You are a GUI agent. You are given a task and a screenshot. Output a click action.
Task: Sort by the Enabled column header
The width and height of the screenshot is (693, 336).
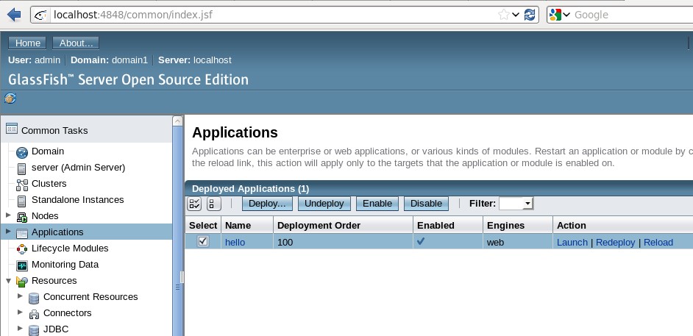tap(436, 225)
